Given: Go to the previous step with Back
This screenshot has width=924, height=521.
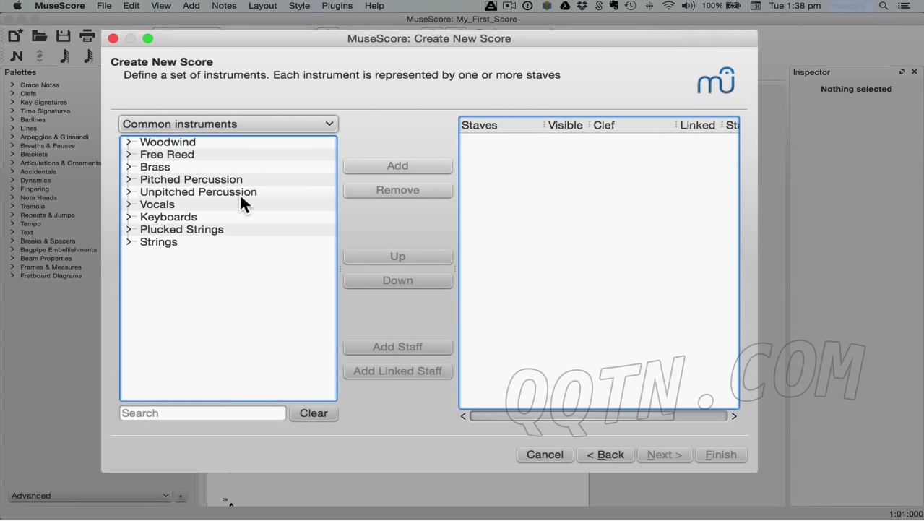Looking at the screenshot, I should [x=605, y=455].
